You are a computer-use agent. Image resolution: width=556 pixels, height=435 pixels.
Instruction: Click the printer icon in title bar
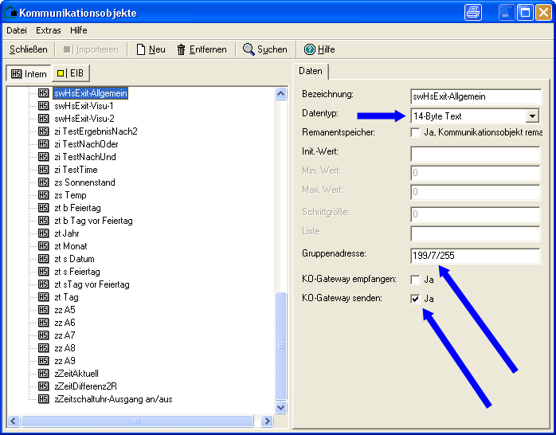(x=473, y=12)
